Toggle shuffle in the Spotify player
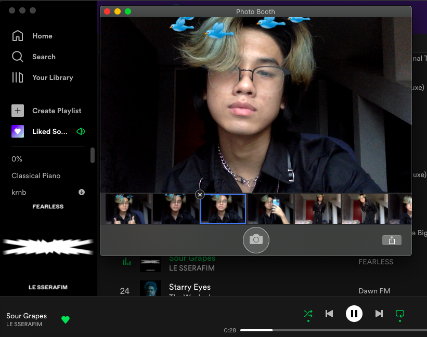Screen dimensions: 427x337 click(x=308, y=314)
